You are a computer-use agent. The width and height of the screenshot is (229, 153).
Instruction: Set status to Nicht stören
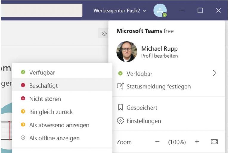(62, 99)
